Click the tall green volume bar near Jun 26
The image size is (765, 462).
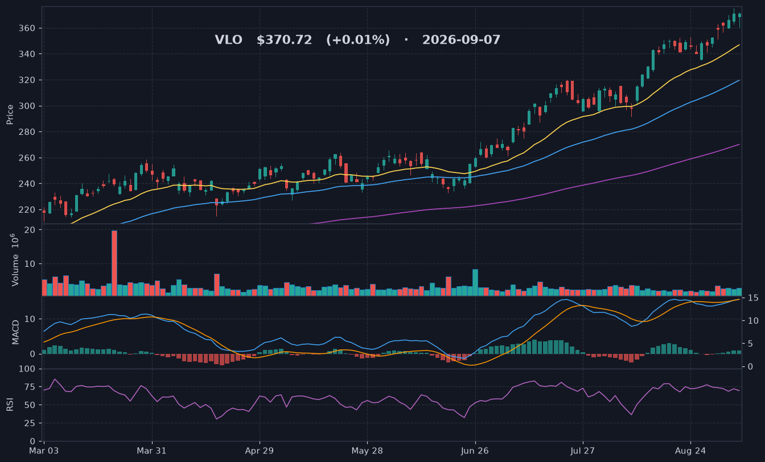475,282
